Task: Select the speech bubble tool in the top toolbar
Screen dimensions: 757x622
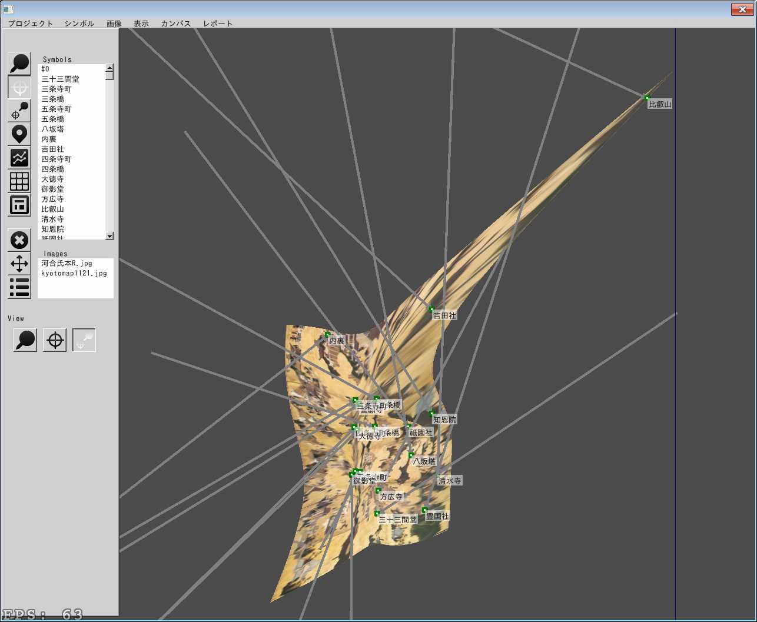Action: [19, 64]
